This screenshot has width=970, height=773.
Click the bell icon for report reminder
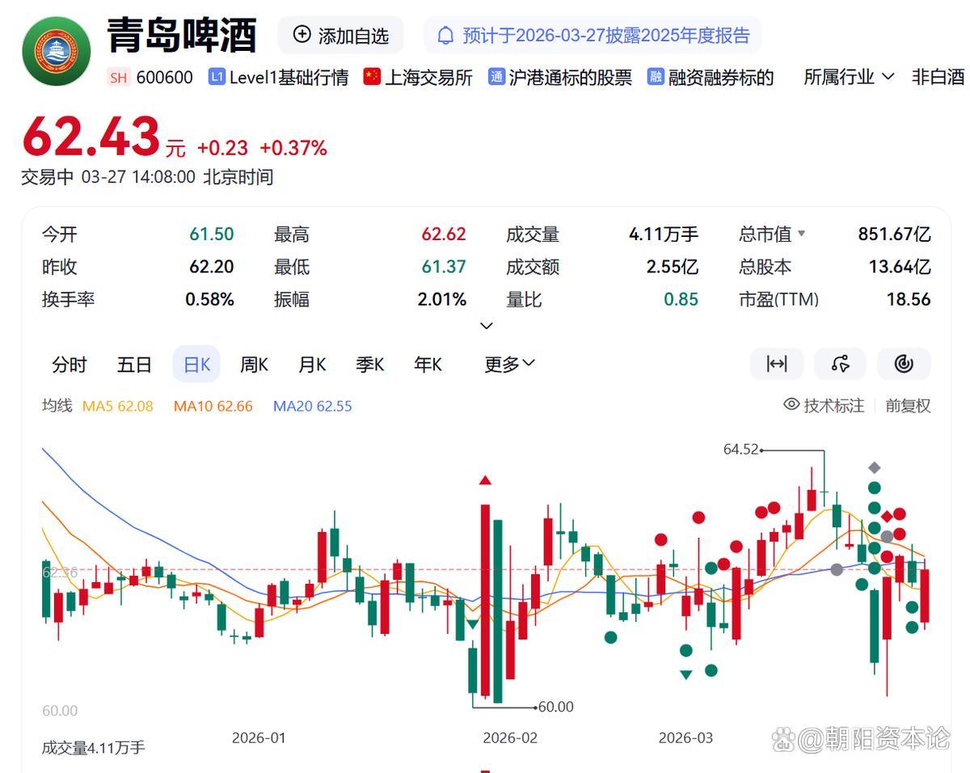(x=445, y=36)
